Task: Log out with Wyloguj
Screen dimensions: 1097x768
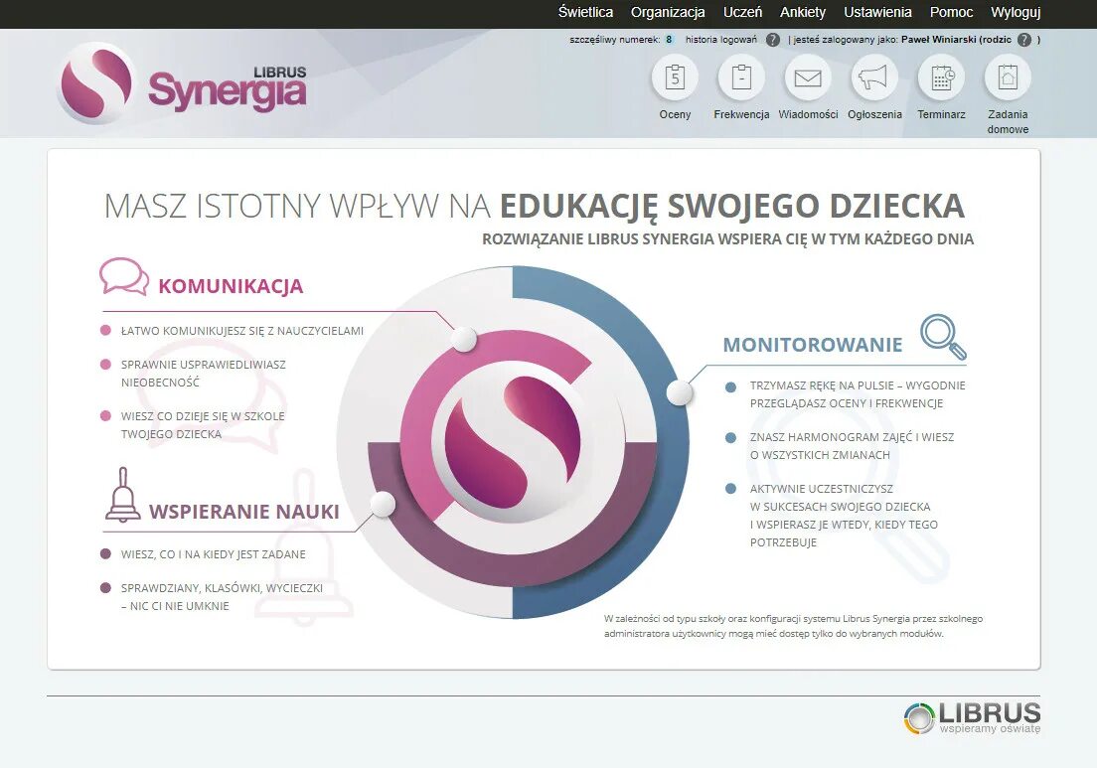Action: click(x=1016, y=12)
